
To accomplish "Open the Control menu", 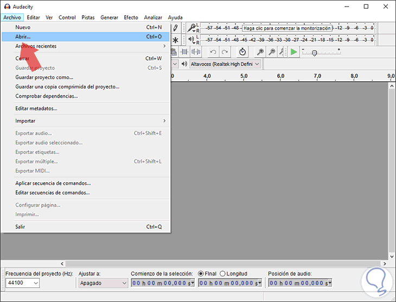I will coord(67,17).
